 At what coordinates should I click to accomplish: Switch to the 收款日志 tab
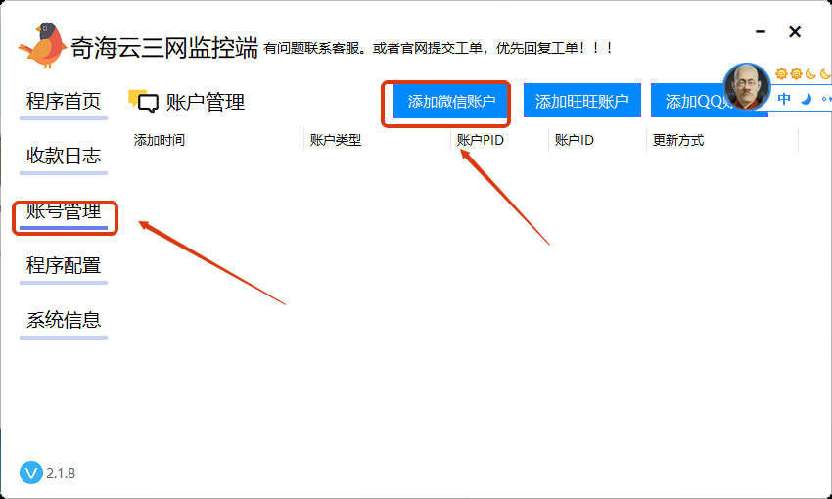(x=64, y=156)
